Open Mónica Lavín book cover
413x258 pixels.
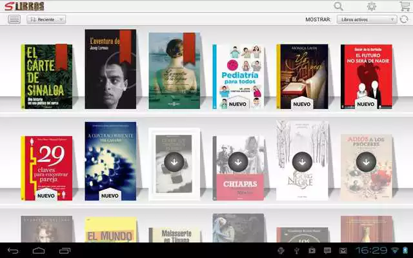(302, 76)
